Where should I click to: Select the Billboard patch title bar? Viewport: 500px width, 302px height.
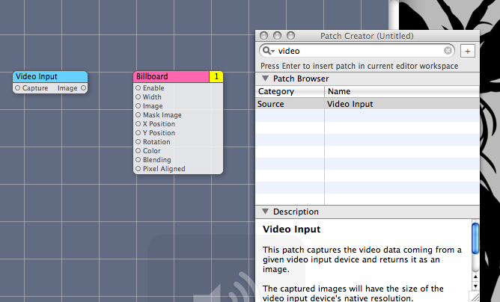[171, 76]
